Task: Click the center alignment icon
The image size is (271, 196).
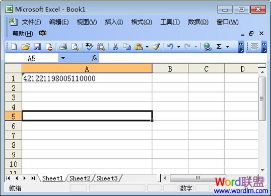Action: coord(254,47)
